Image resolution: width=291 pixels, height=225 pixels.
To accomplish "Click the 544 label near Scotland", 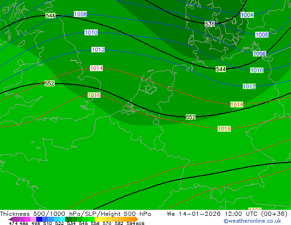I will [50, 16].
